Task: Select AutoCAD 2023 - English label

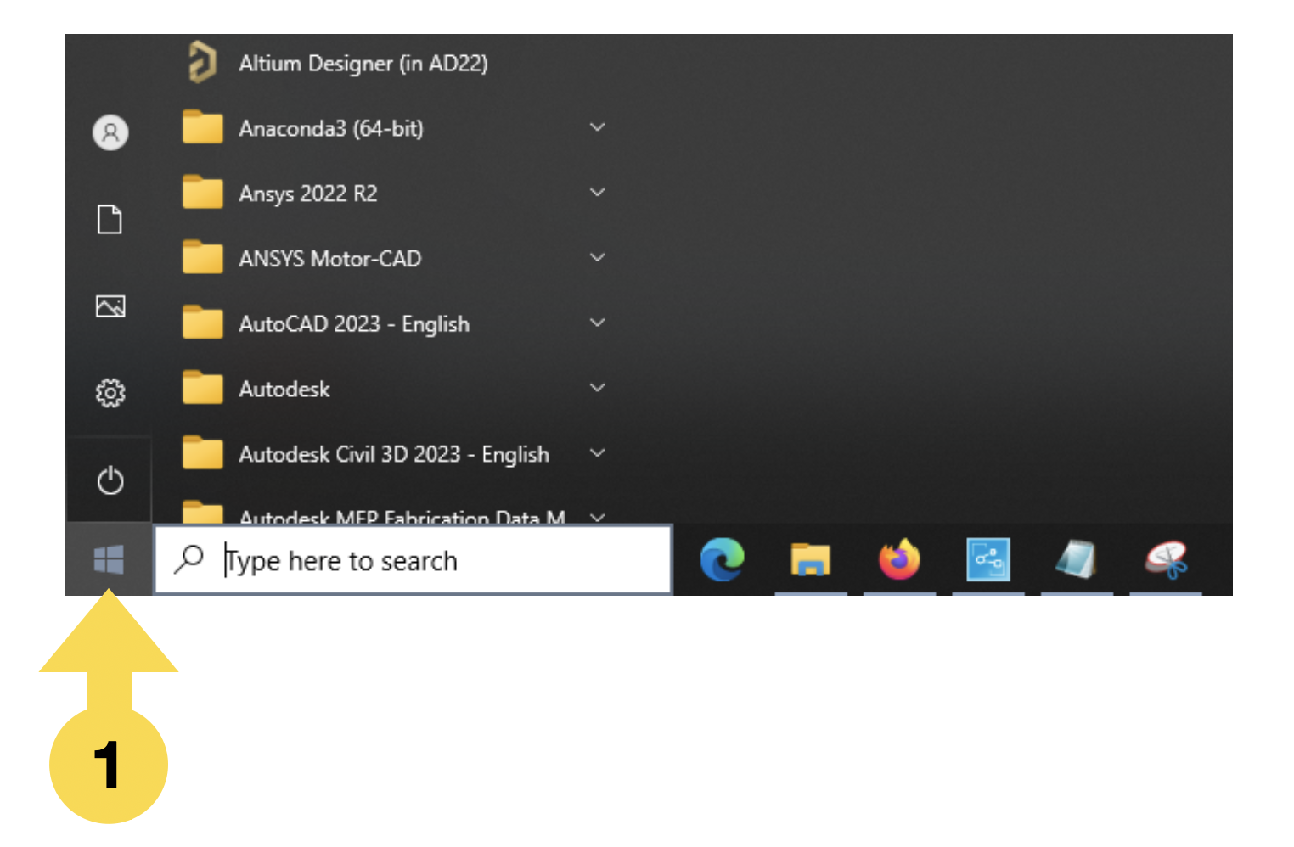Action: (354, 324)
